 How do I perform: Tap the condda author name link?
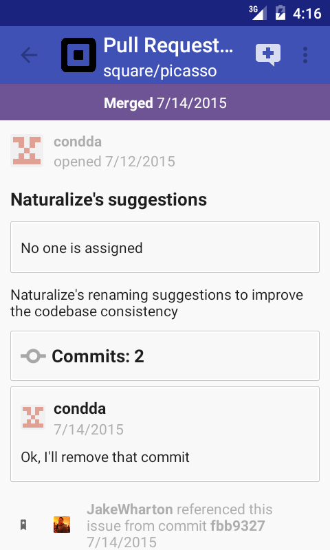pos(78,142)
